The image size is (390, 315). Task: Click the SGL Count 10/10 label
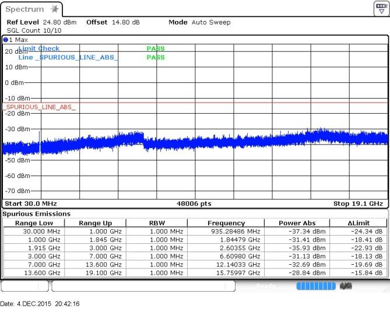tap(34, 30)
